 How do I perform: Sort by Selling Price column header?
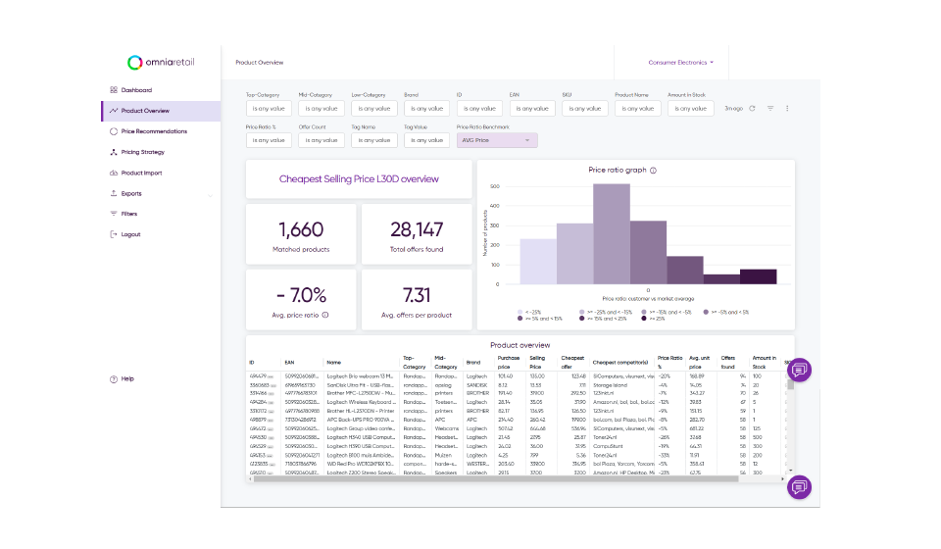pos(537,363)
